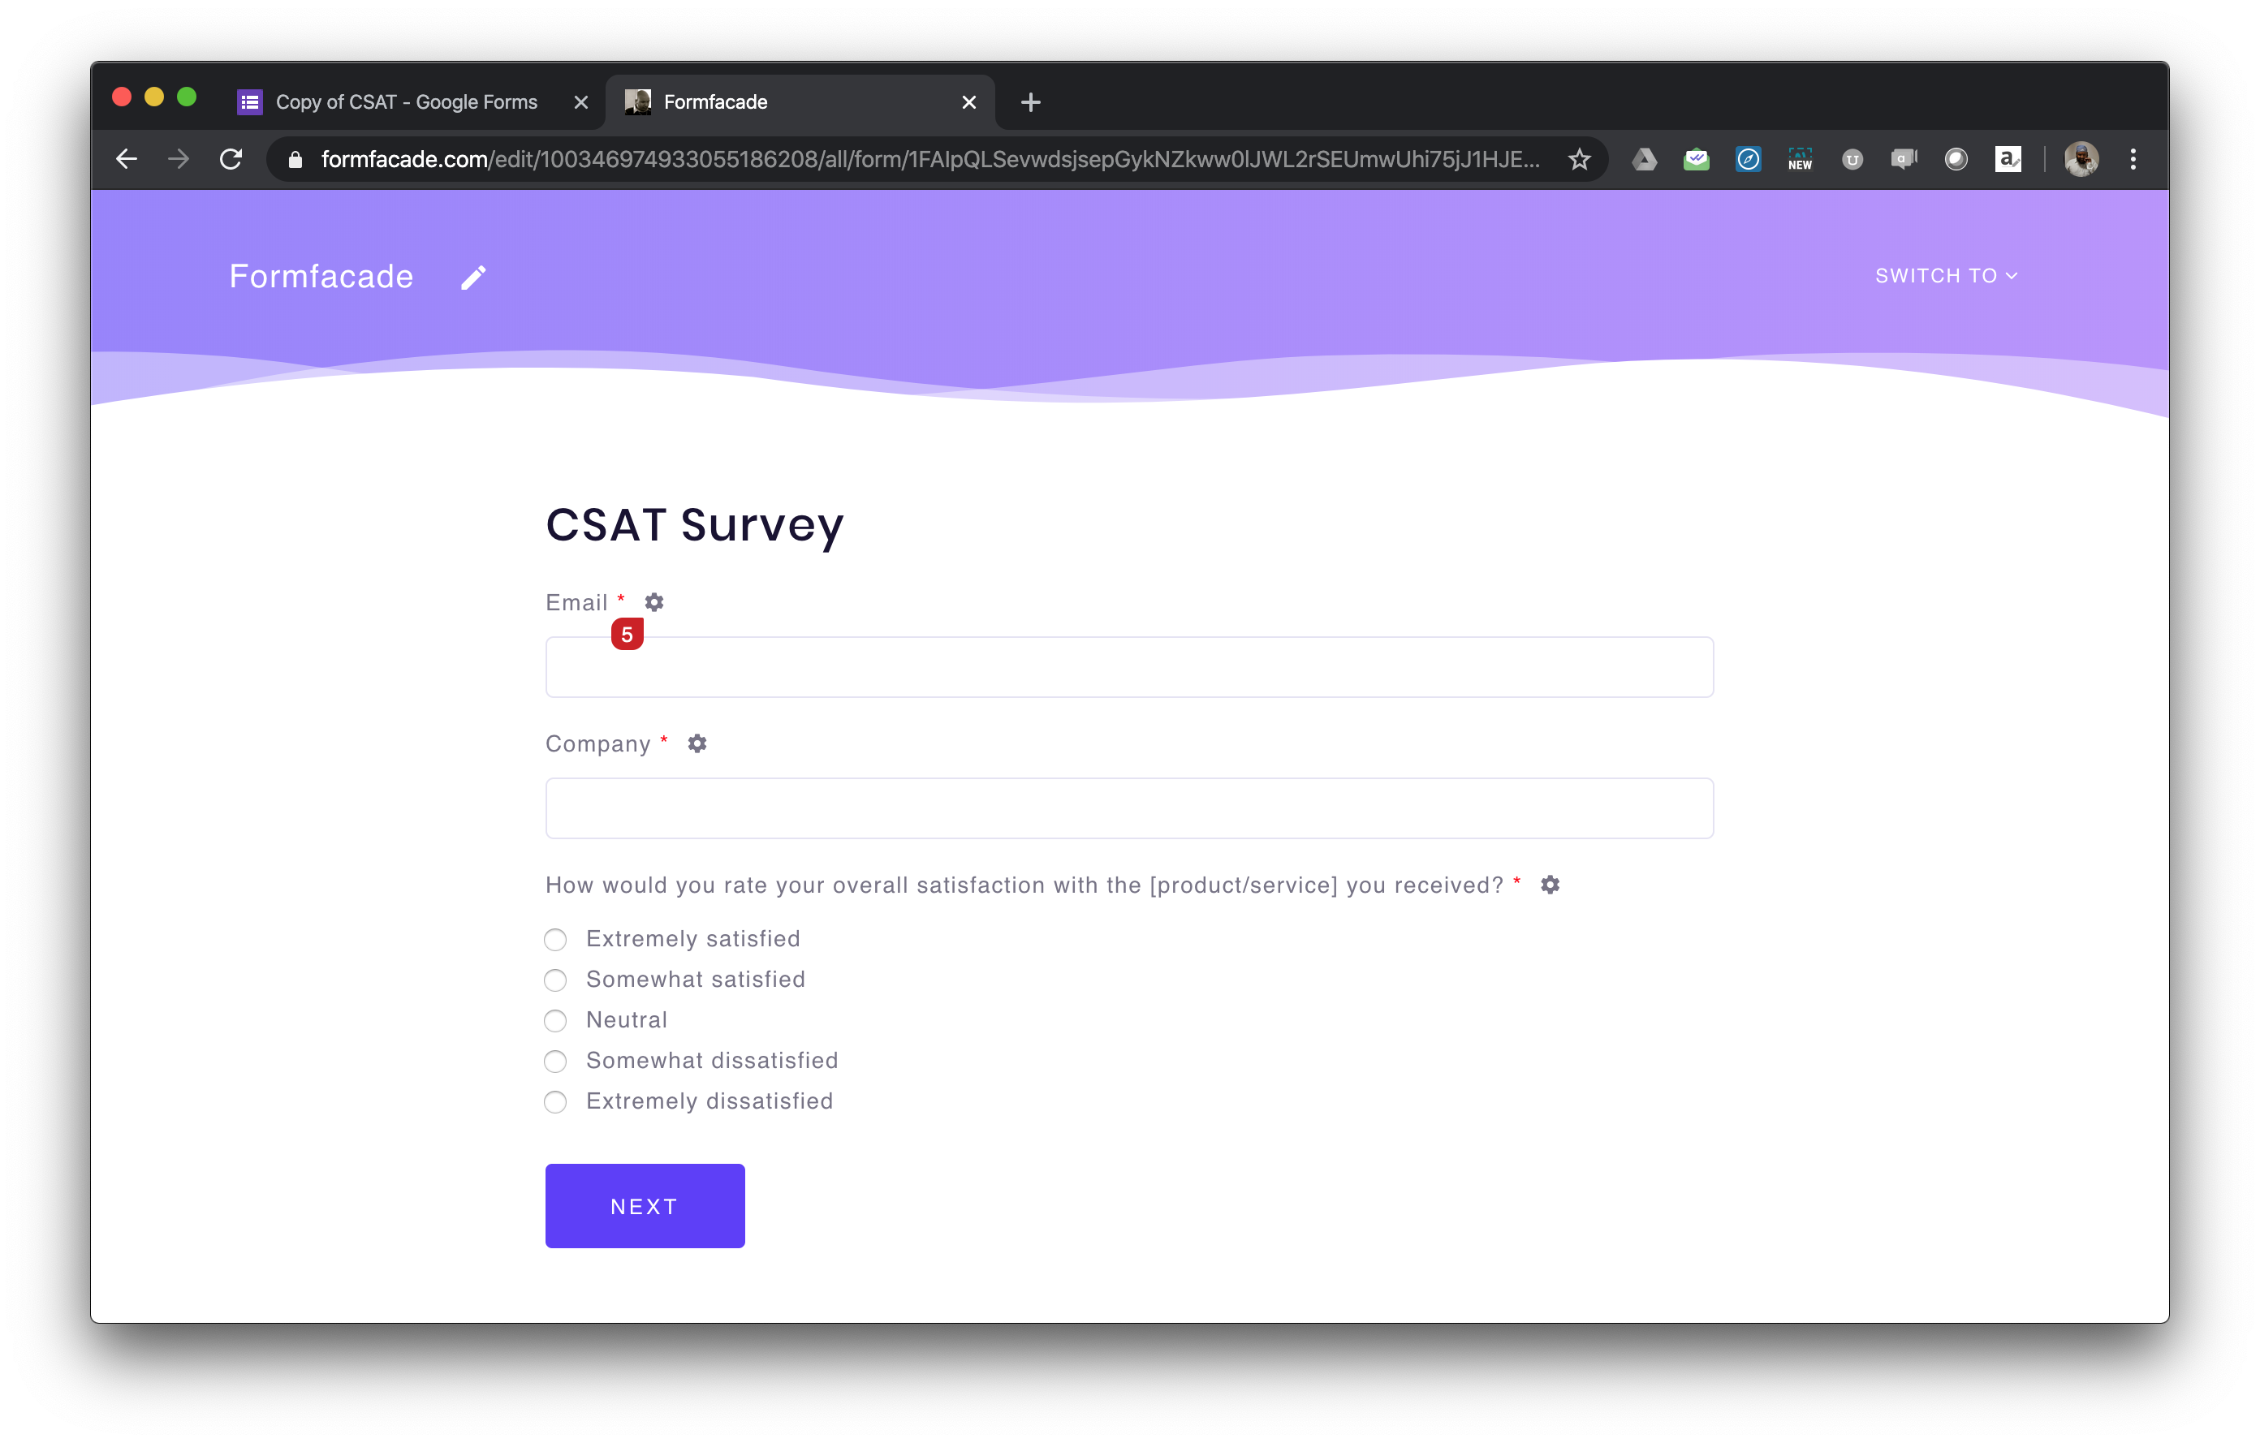This screenshot has height=1443, width=2260.
Task: Reload the page using refresh icon
Action: coord(231,160)
